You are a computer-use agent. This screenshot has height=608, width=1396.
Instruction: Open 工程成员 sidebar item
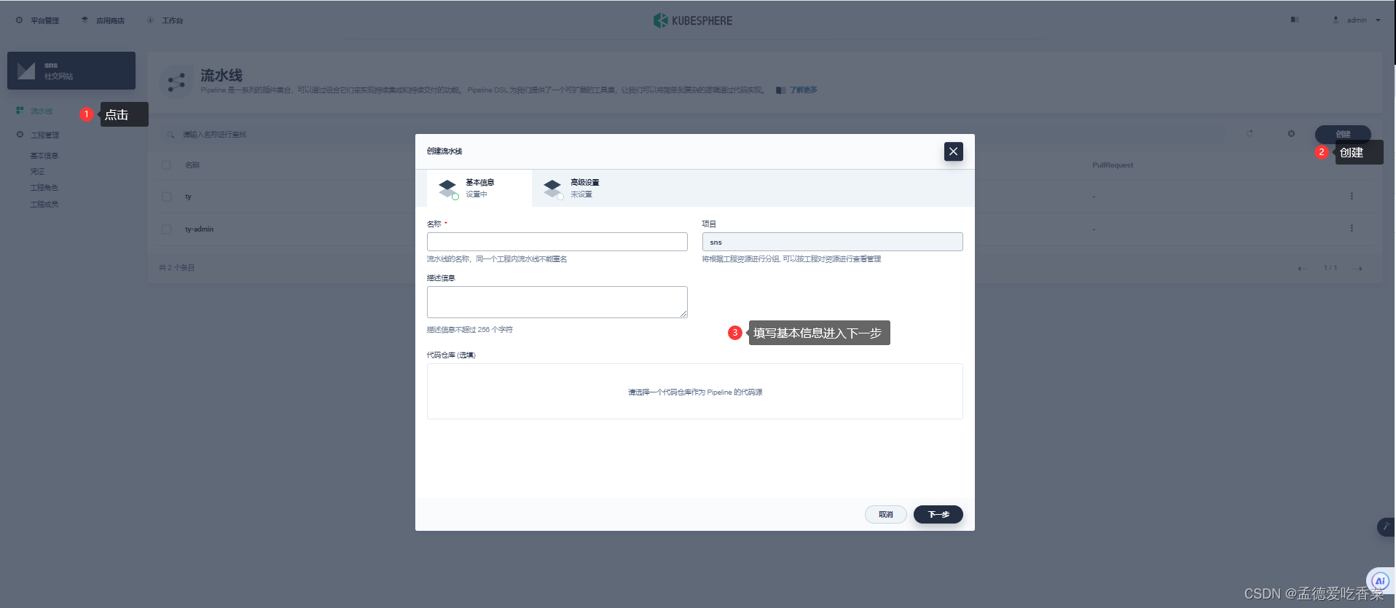tap(44, 205)
